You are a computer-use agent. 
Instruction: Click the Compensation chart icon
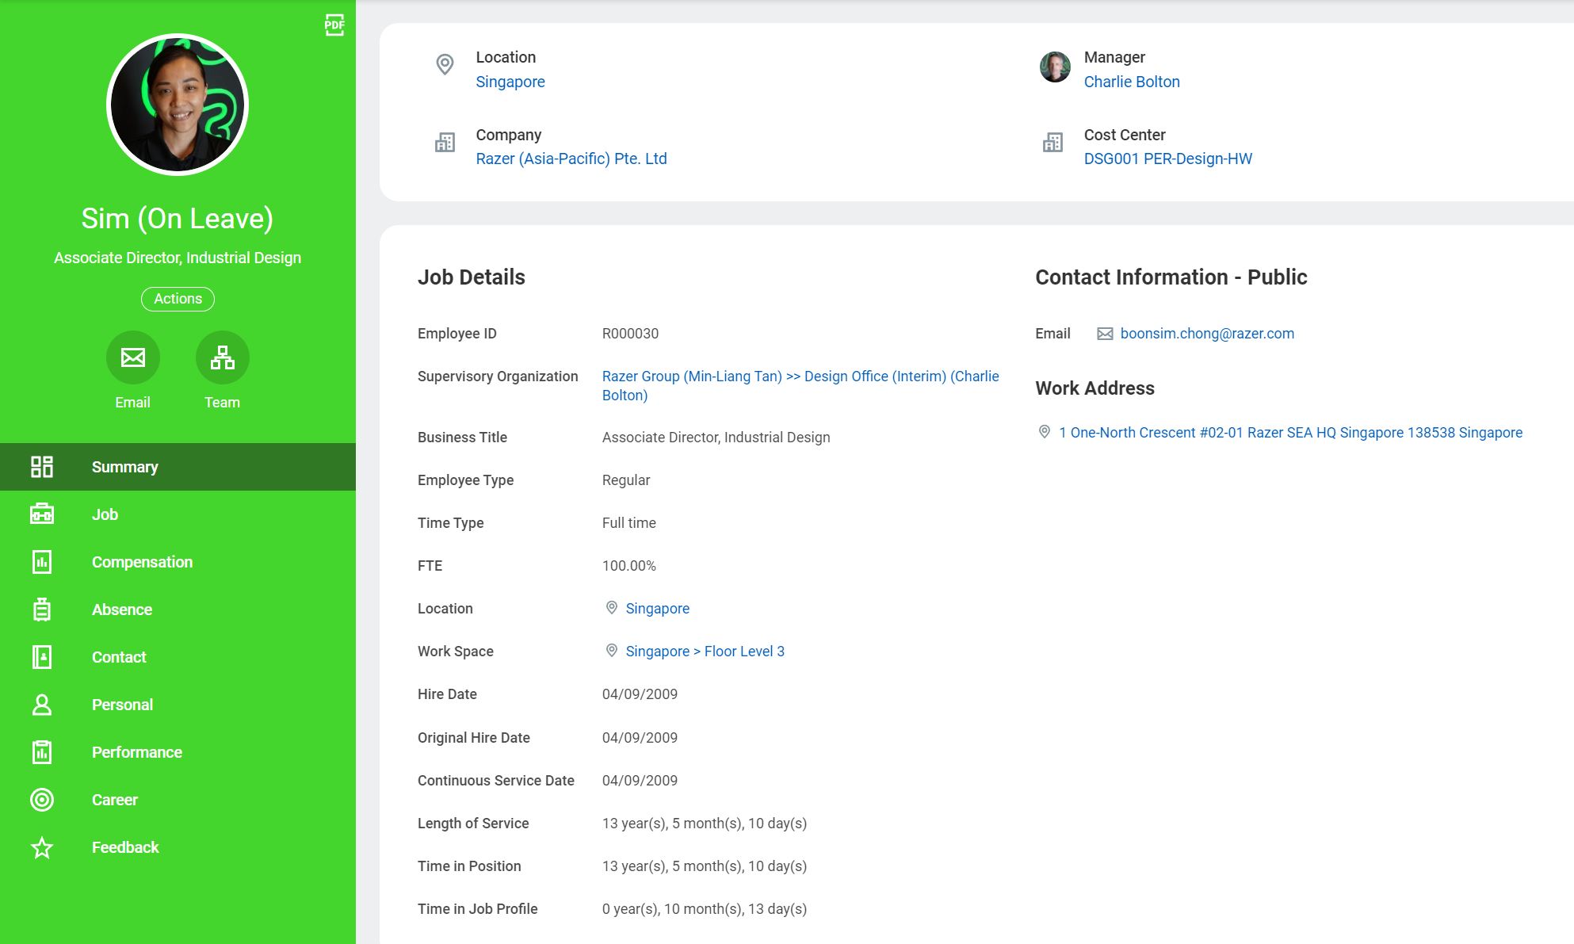click(42, 562)
